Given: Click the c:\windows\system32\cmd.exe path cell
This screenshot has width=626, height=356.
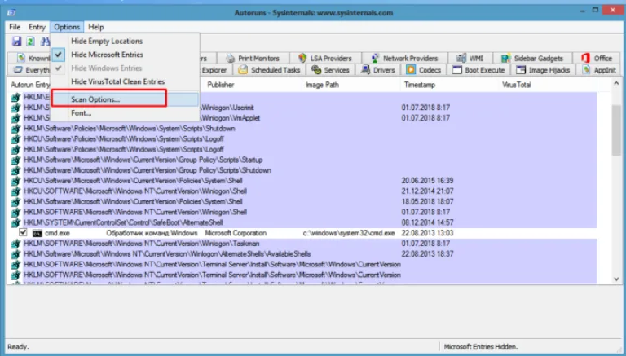Looking at the screenshot, I should pyautogui.click(x=349, y=233).
